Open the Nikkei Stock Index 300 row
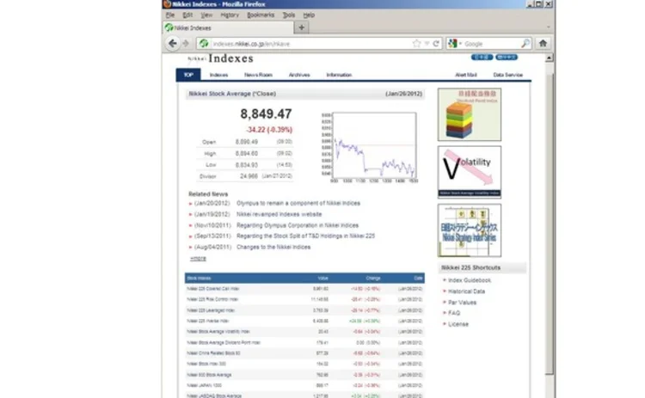 click(304, 364)
